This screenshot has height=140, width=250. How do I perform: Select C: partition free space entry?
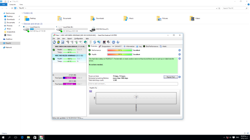[x=70, y=77]
